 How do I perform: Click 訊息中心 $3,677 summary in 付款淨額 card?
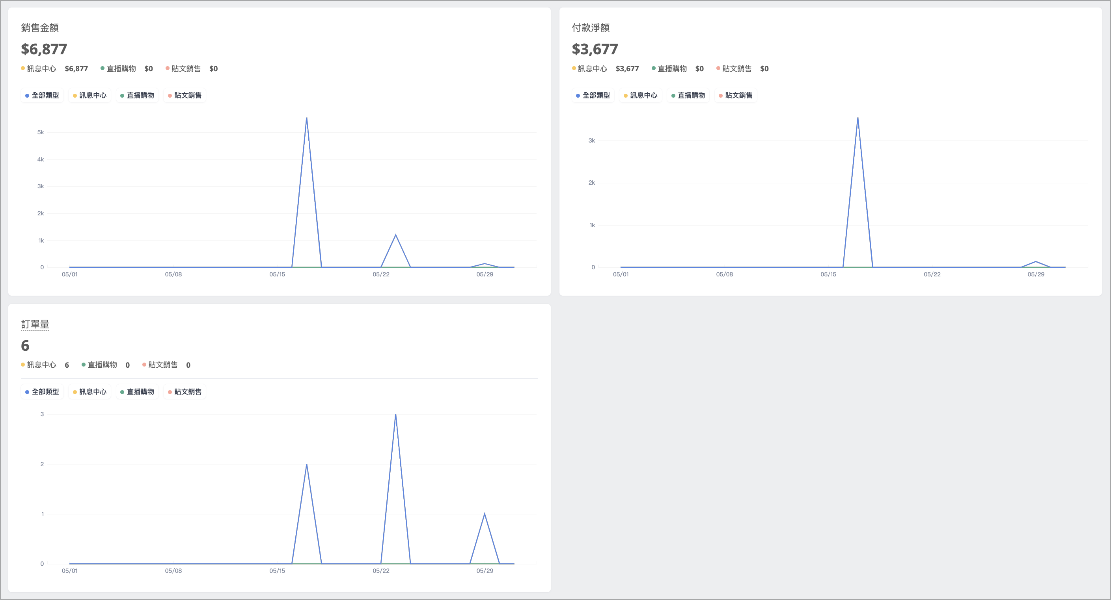(606, 69)
